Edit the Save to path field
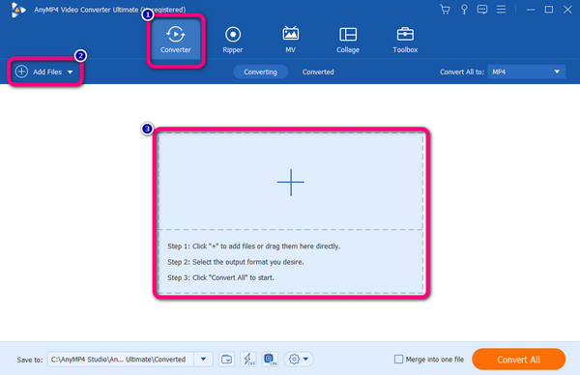The image size is (580, 375). (x=121, y=360)
